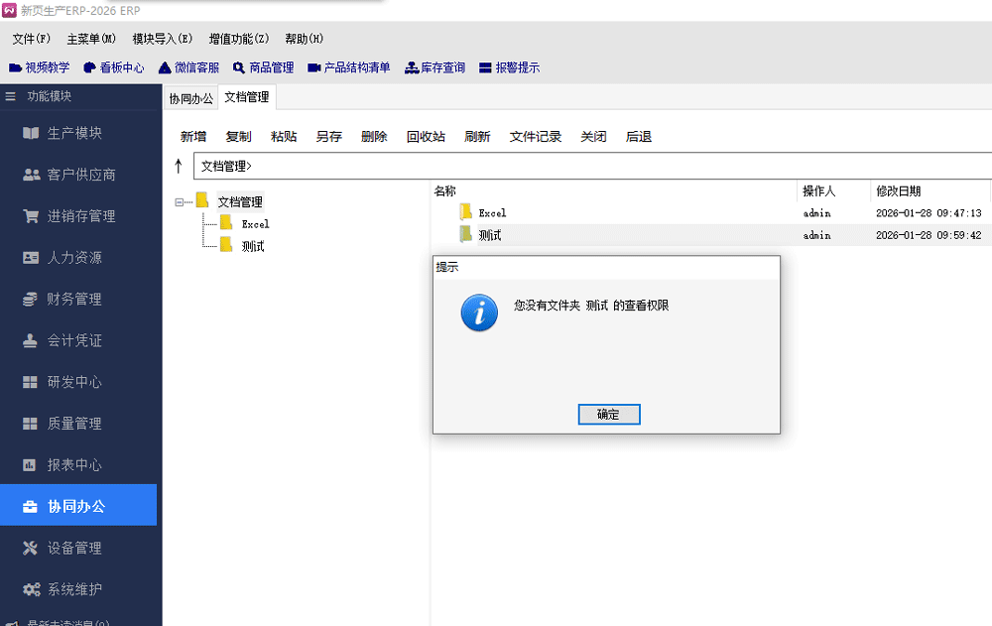The height and width of the screenshot is (626, 992).
Task: Click the 回收站 recycle bin button
Action: click(426, 137)
